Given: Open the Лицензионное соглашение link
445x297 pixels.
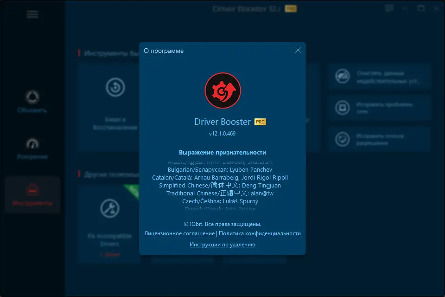Looking at the screenshot, I should [x=179, y=233].
